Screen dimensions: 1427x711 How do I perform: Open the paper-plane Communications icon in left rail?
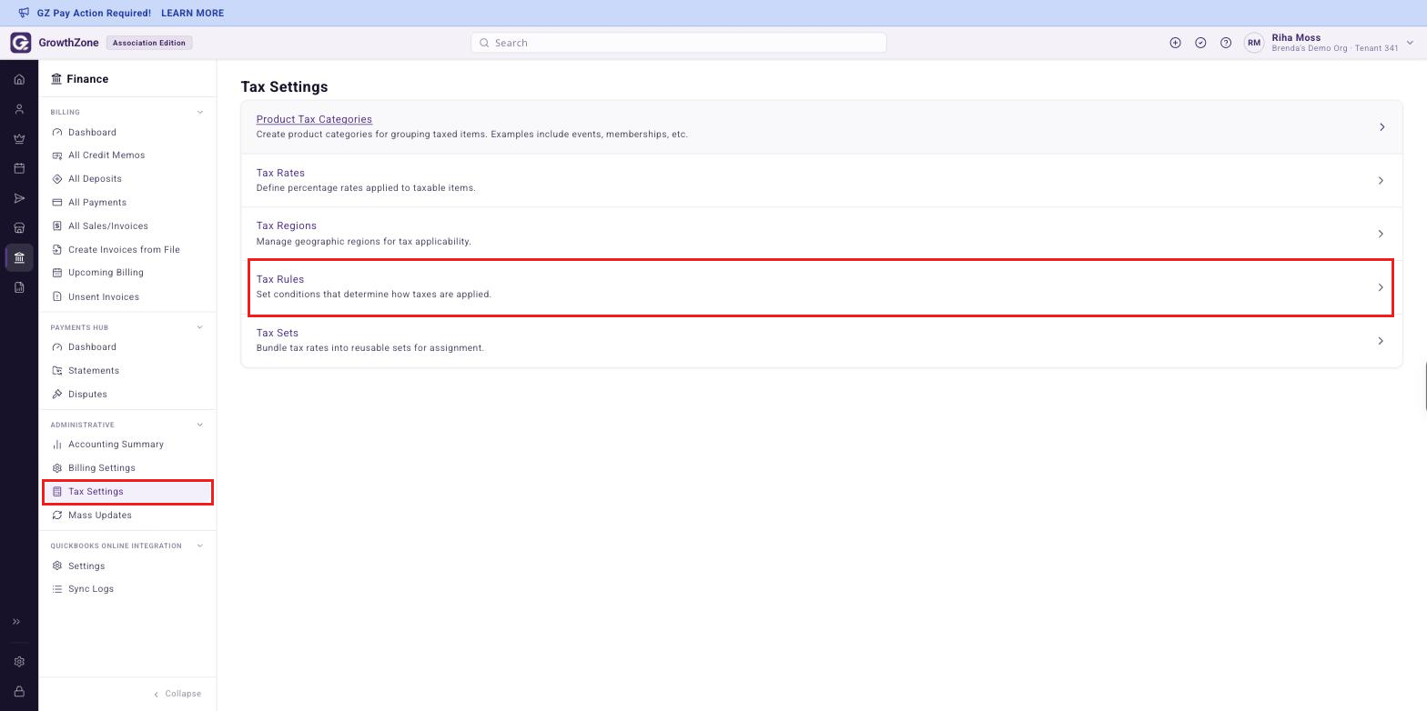tap(19, 198)
